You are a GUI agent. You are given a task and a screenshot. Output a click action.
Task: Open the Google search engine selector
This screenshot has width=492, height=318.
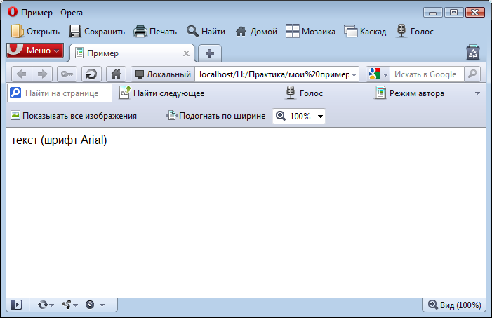tap(378, 74)
